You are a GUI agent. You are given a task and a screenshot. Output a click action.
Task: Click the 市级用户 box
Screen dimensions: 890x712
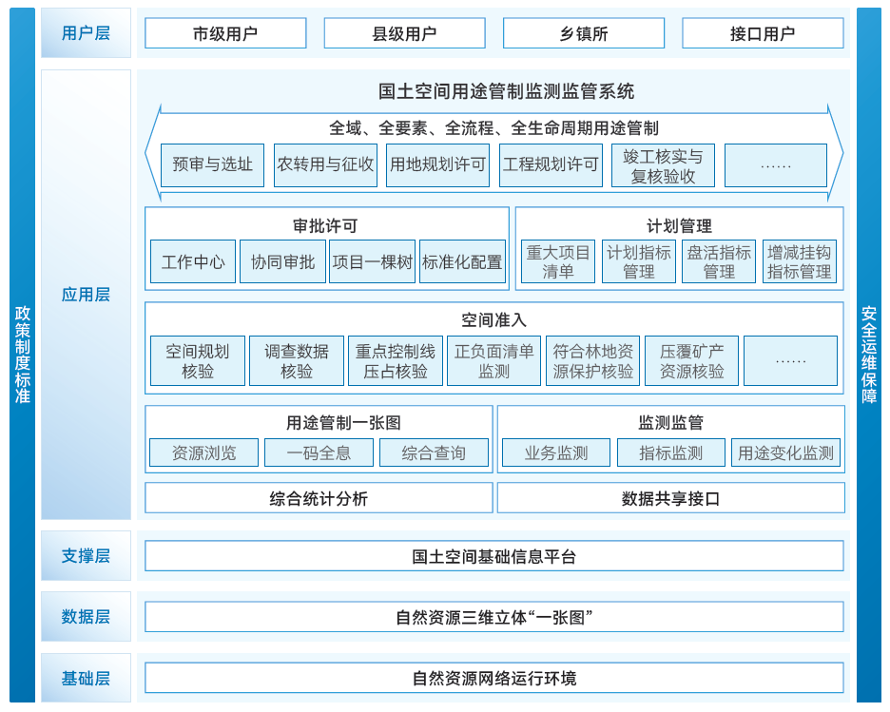[x=225, y=33]
